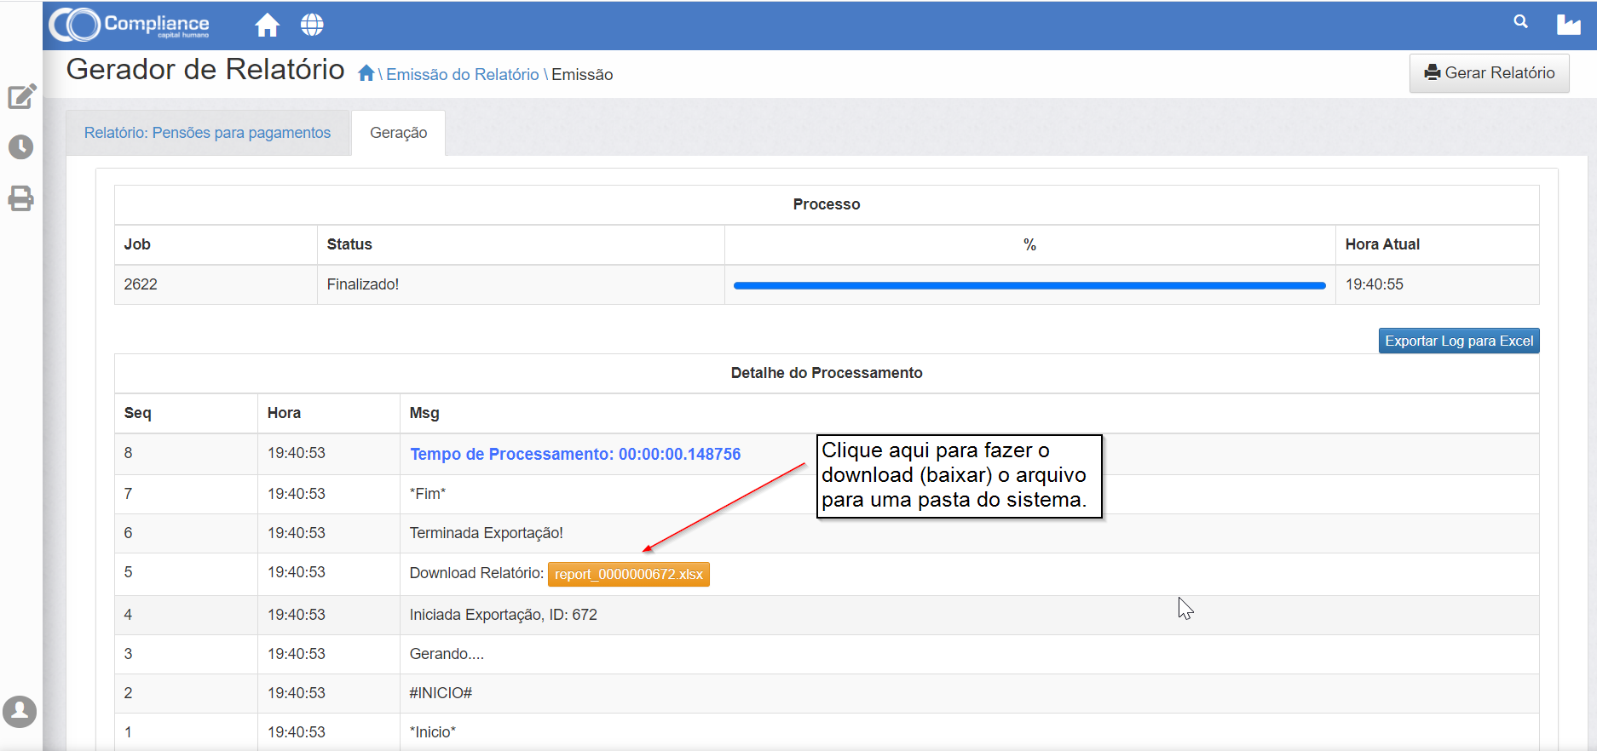Open the globe icon in top bar
The image size is (1597, 751).
coord(312,25)
